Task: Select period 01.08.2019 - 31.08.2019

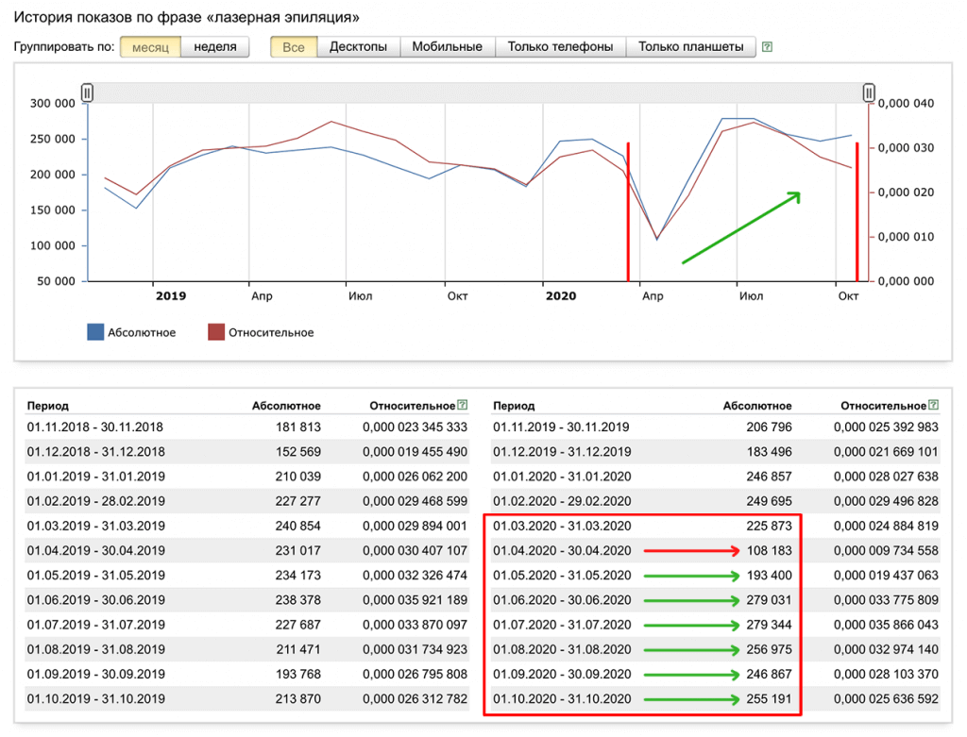Action: (95, 649)
